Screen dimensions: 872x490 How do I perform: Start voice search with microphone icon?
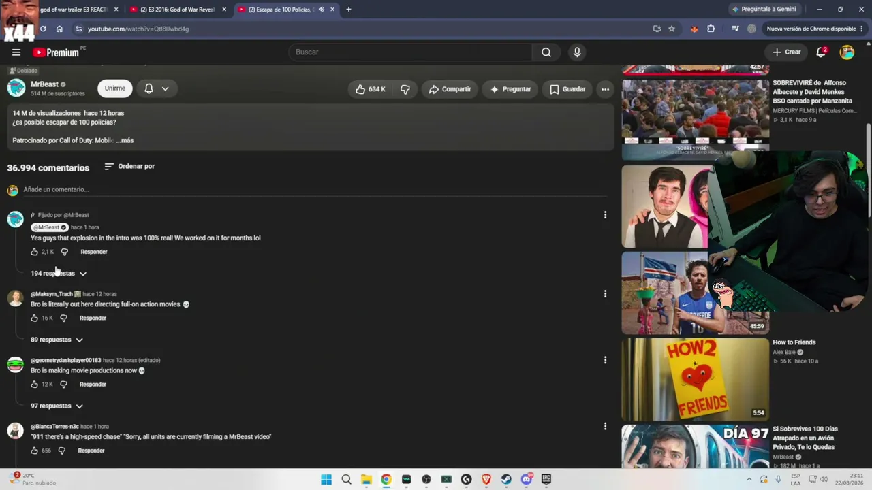coord(577,52)
